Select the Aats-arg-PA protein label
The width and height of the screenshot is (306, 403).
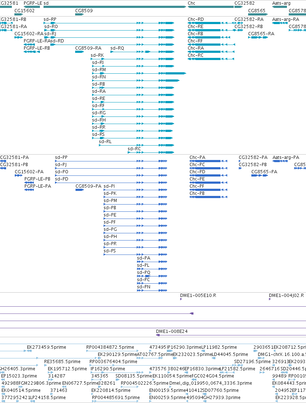286,157
